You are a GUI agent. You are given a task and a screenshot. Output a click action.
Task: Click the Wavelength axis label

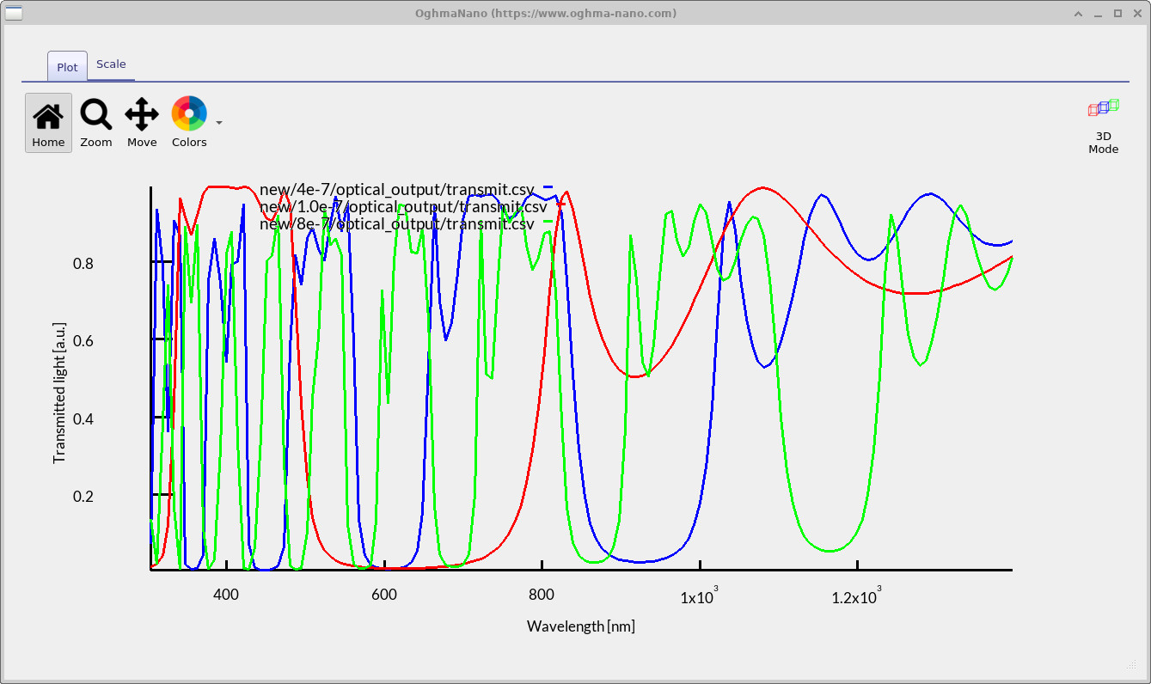tap(581, 626)
